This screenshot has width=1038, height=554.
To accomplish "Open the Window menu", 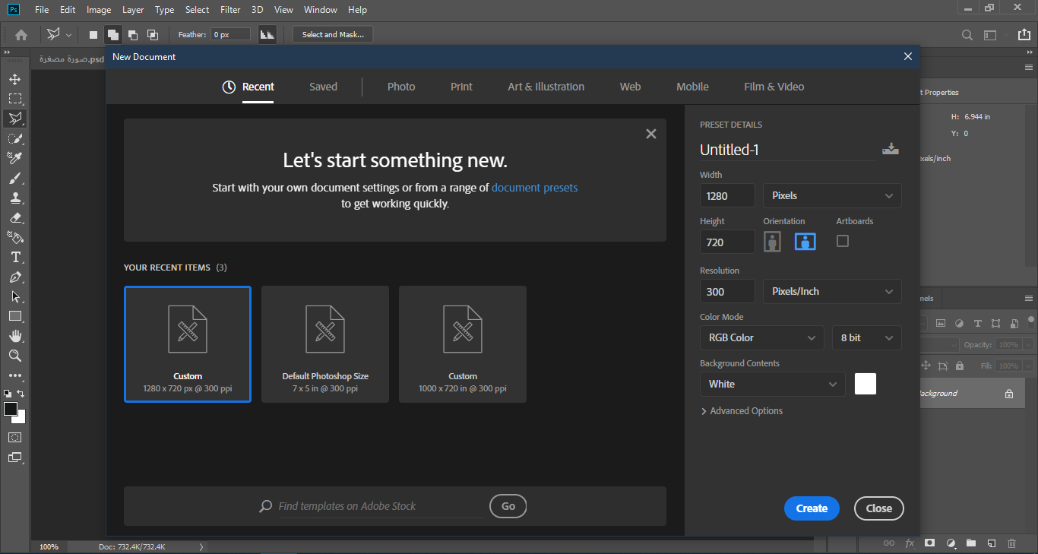I will 320,10.
